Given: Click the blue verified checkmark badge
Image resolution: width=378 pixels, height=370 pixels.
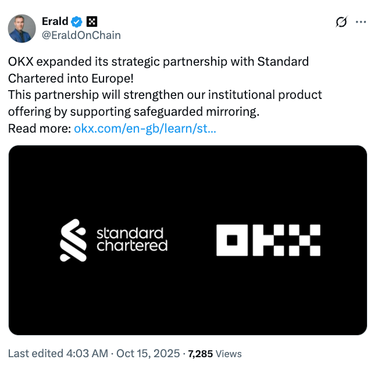Looking at the screenshot, I should (x=77, y=22).
